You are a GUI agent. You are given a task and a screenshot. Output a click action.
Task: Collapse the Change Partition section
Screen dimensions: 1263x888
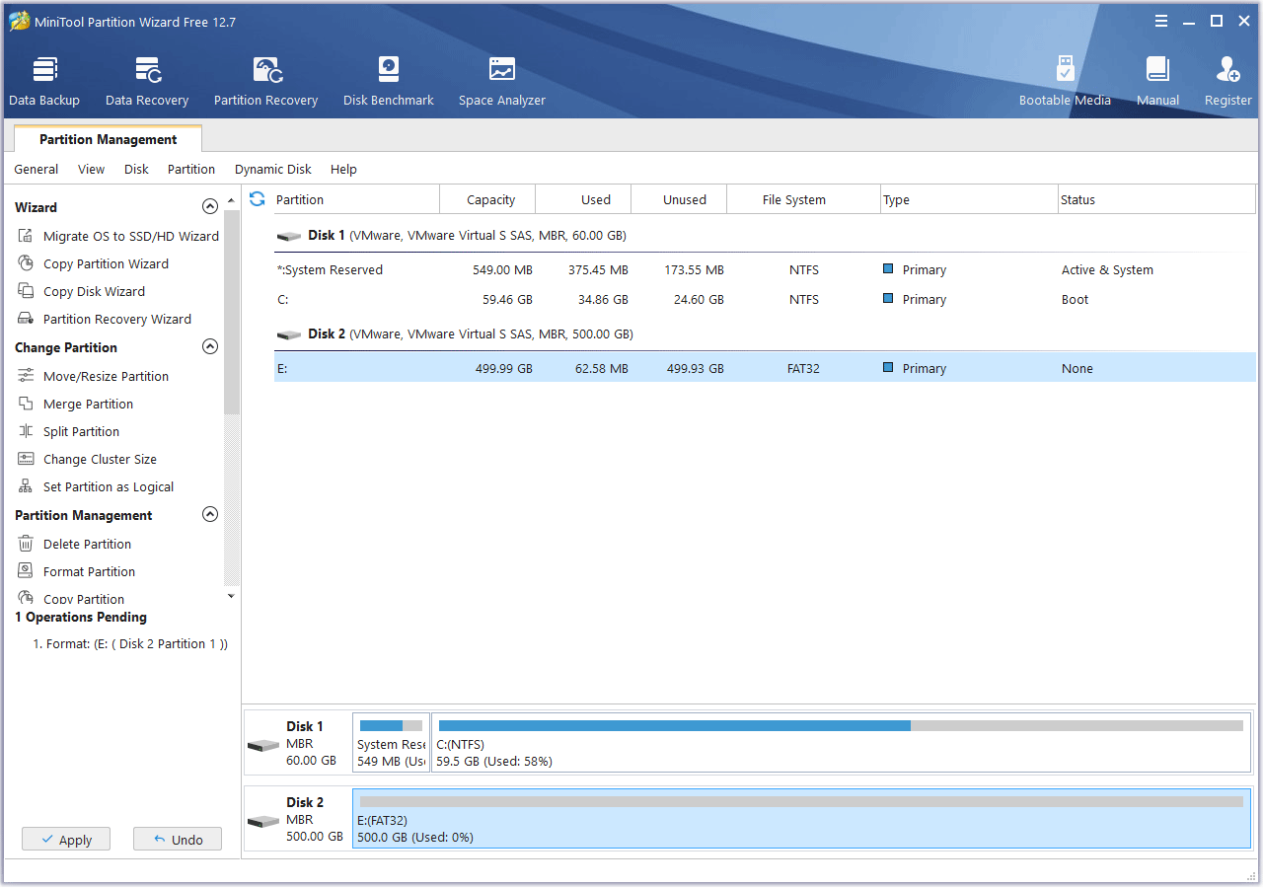209,347
